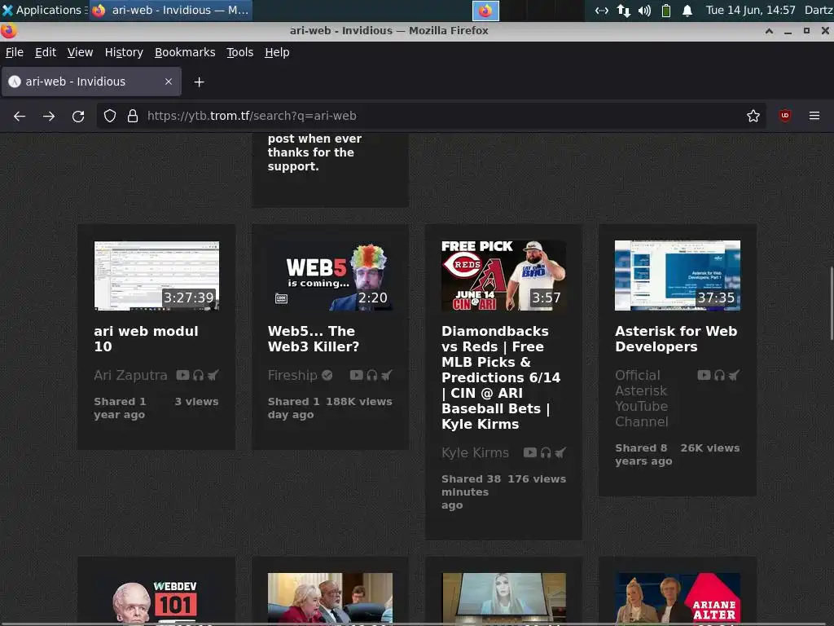
Task: Open notifications bell in panel
Action: click(687, 11)
